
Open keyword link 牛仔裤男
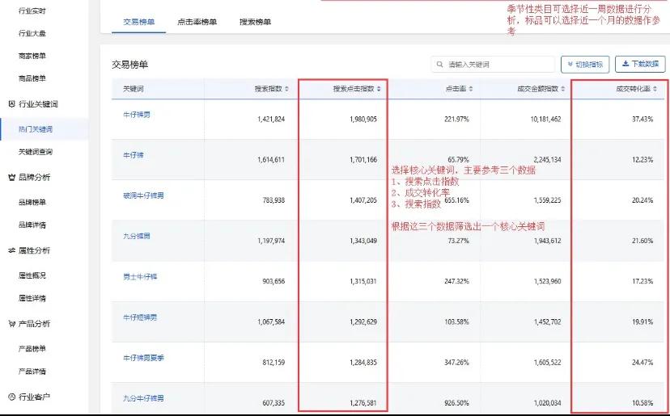[136, 115]
